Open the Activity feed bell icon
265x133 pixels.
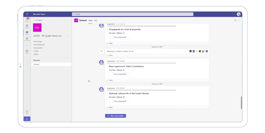tap(27, 20)
